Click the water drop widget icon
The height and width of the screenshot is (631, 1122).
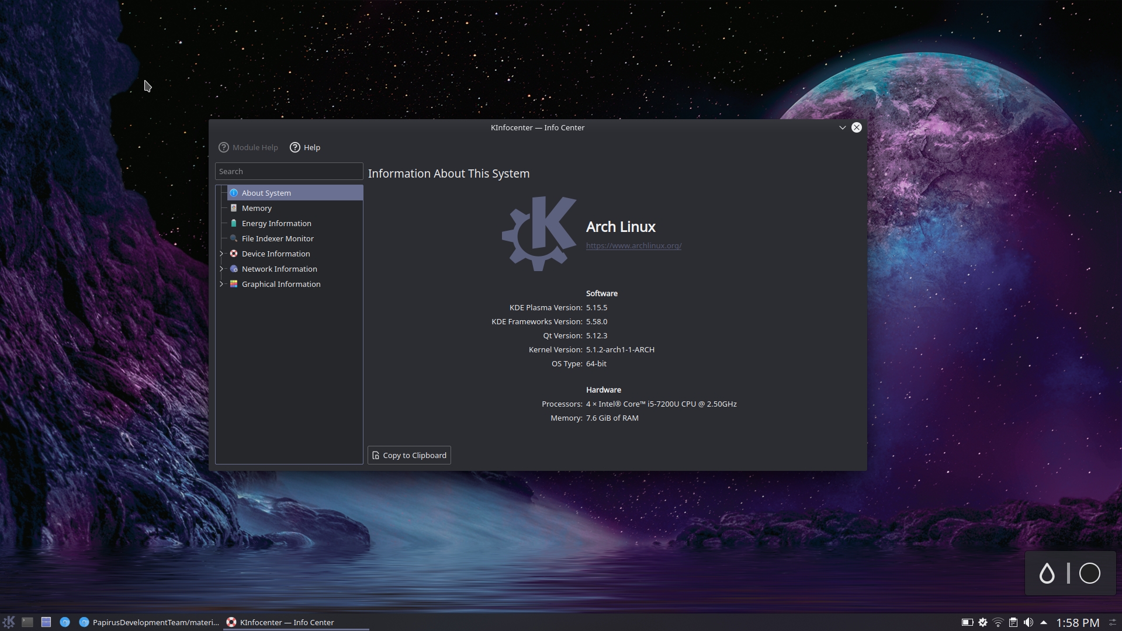pyautogui.click(x=1047, y=573)
